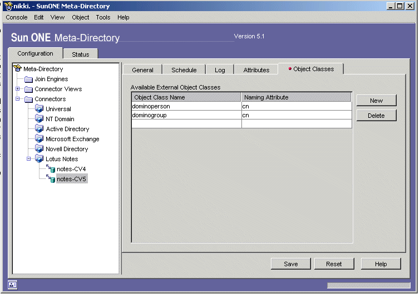This screenshot has height=294, width=420.
Task: Click the Naming Attribute column header
Action: pyautogui.click(x=297, y=97)
